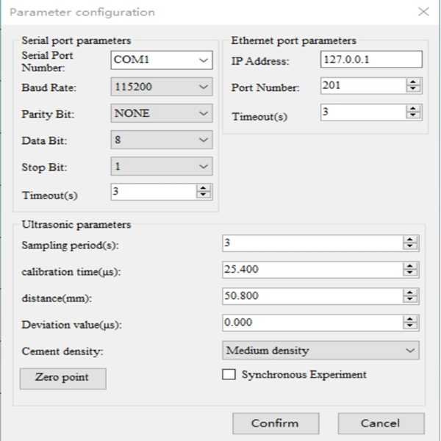Viewport: 441px width, 441px height.
Task: Expand the Baud Rate dropdown
Action: coord(204,87)
